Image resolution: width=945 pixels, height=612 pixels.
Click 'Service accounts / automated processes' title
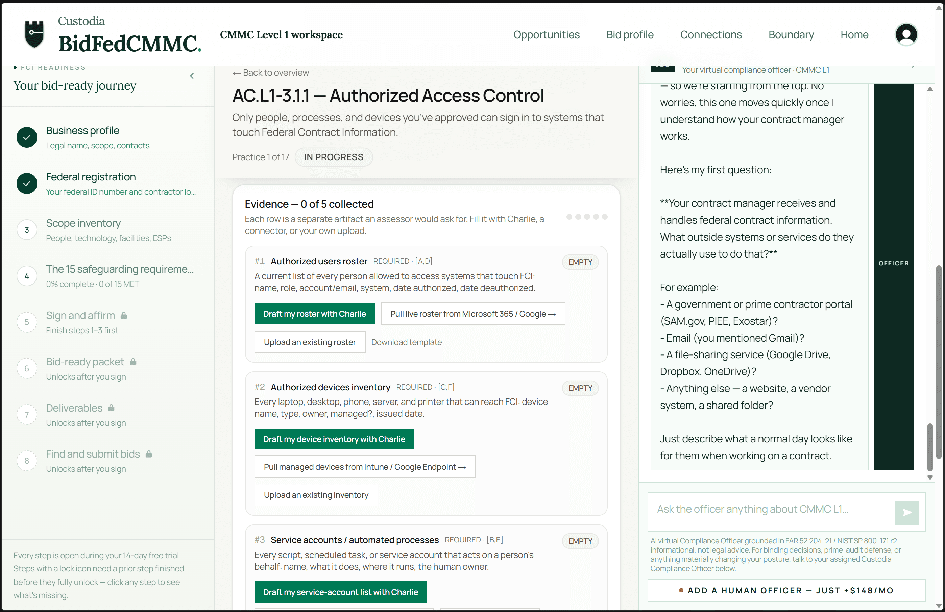(355, 540)
